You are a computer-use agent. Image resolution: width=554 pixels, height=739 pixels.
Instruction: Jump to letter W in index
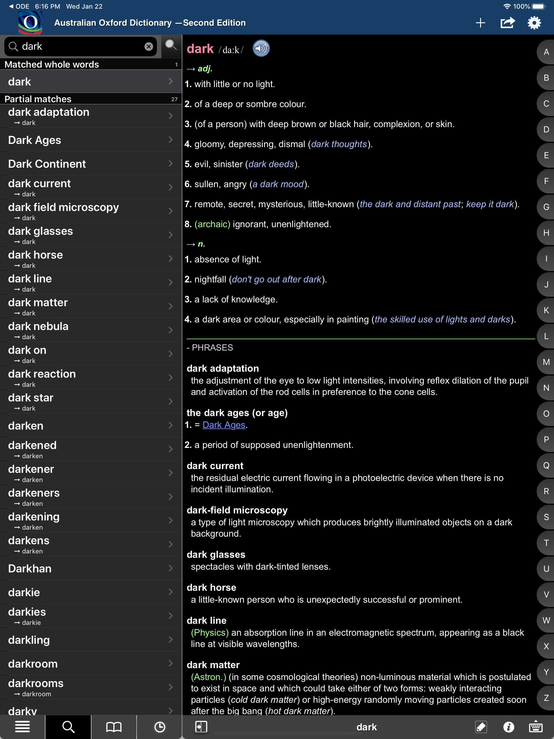point(546,621)
